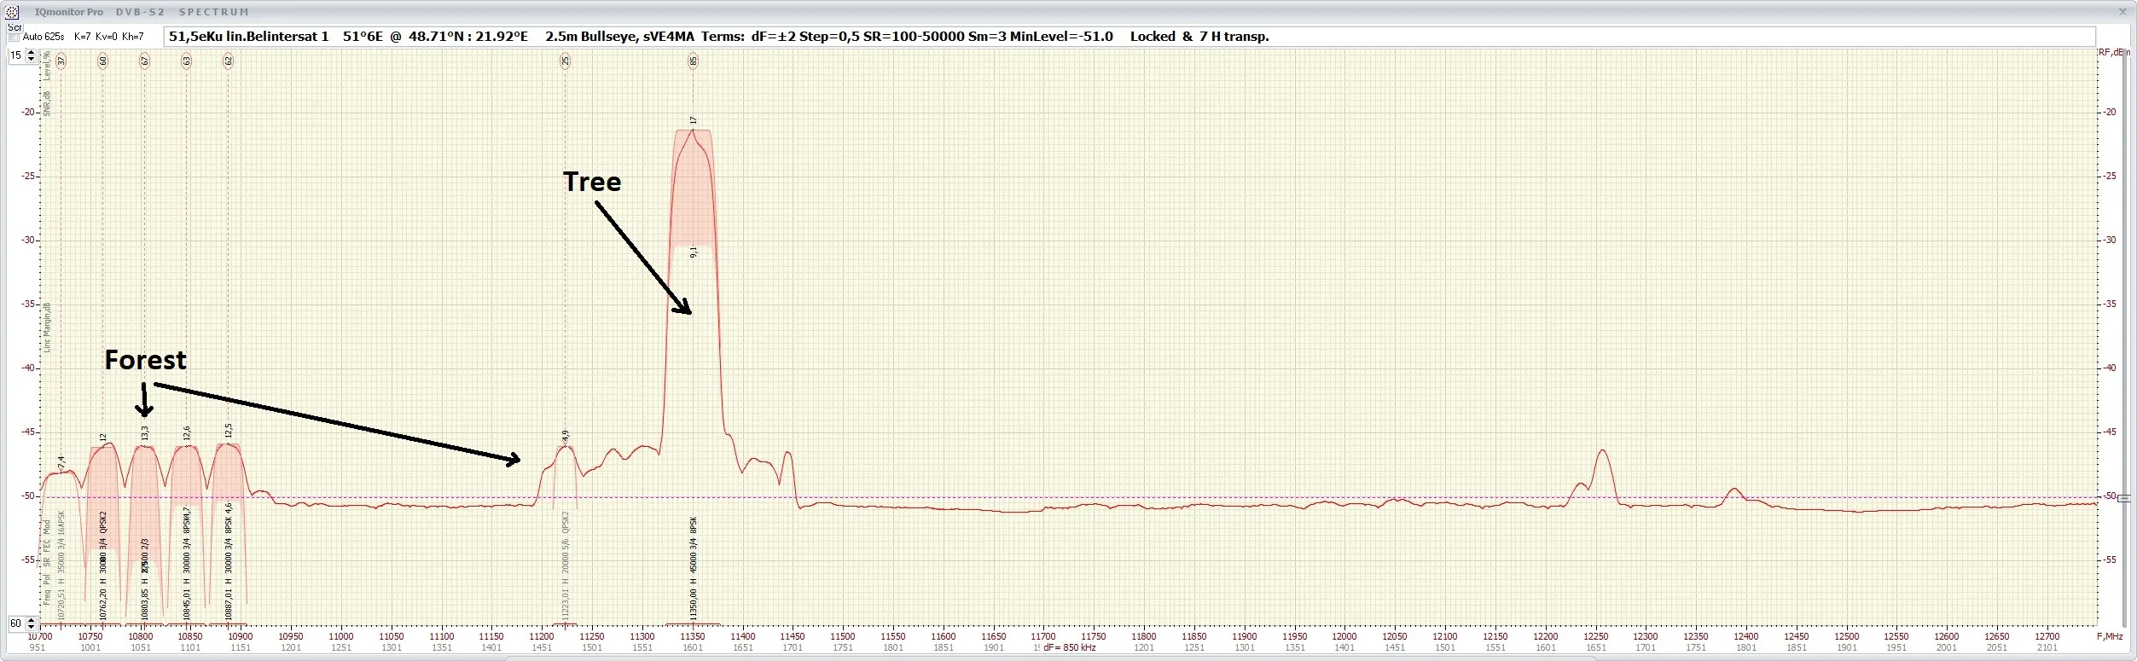Click the Scr button

[15, 27]
